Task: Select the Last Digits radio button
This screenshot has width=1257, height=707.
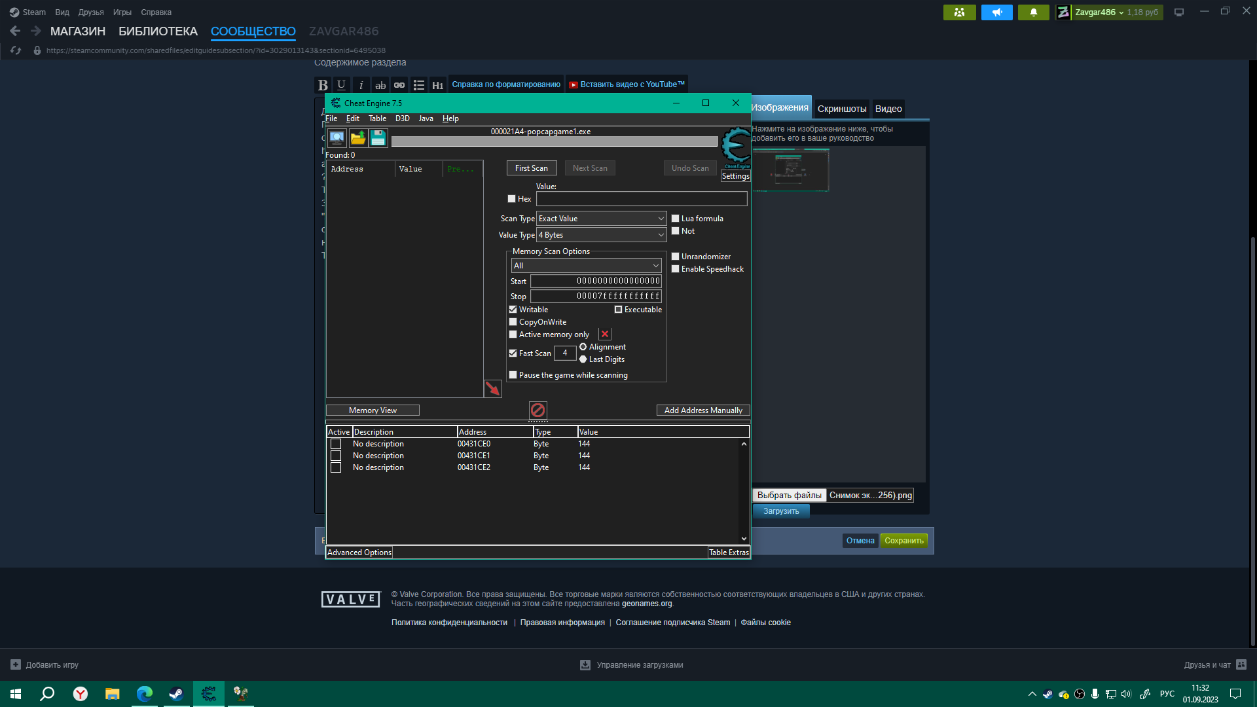Action: [583, 359]
